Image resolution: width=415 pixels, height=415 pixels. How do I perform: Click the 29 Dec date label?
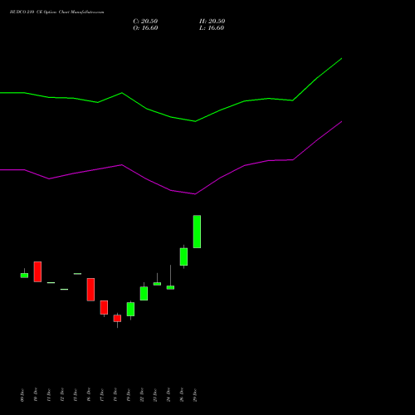click(195, 395)
